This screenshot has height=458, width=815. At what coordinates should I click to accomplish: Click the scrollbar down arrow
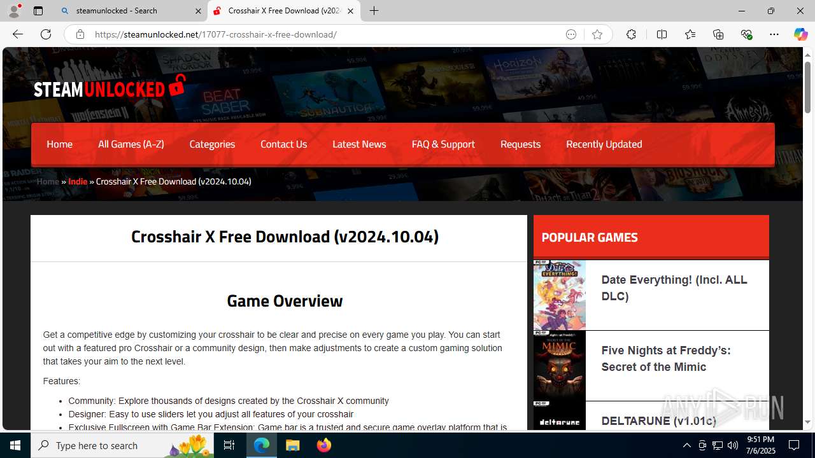[807, 422]
